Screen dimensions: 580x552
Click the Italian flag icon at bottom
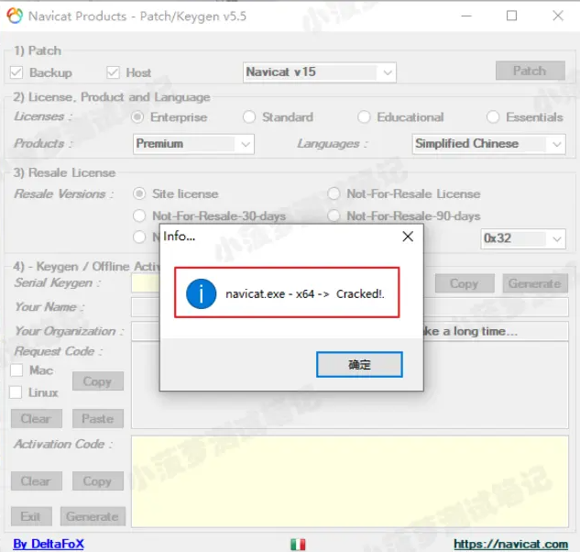[x=298, y=544]
